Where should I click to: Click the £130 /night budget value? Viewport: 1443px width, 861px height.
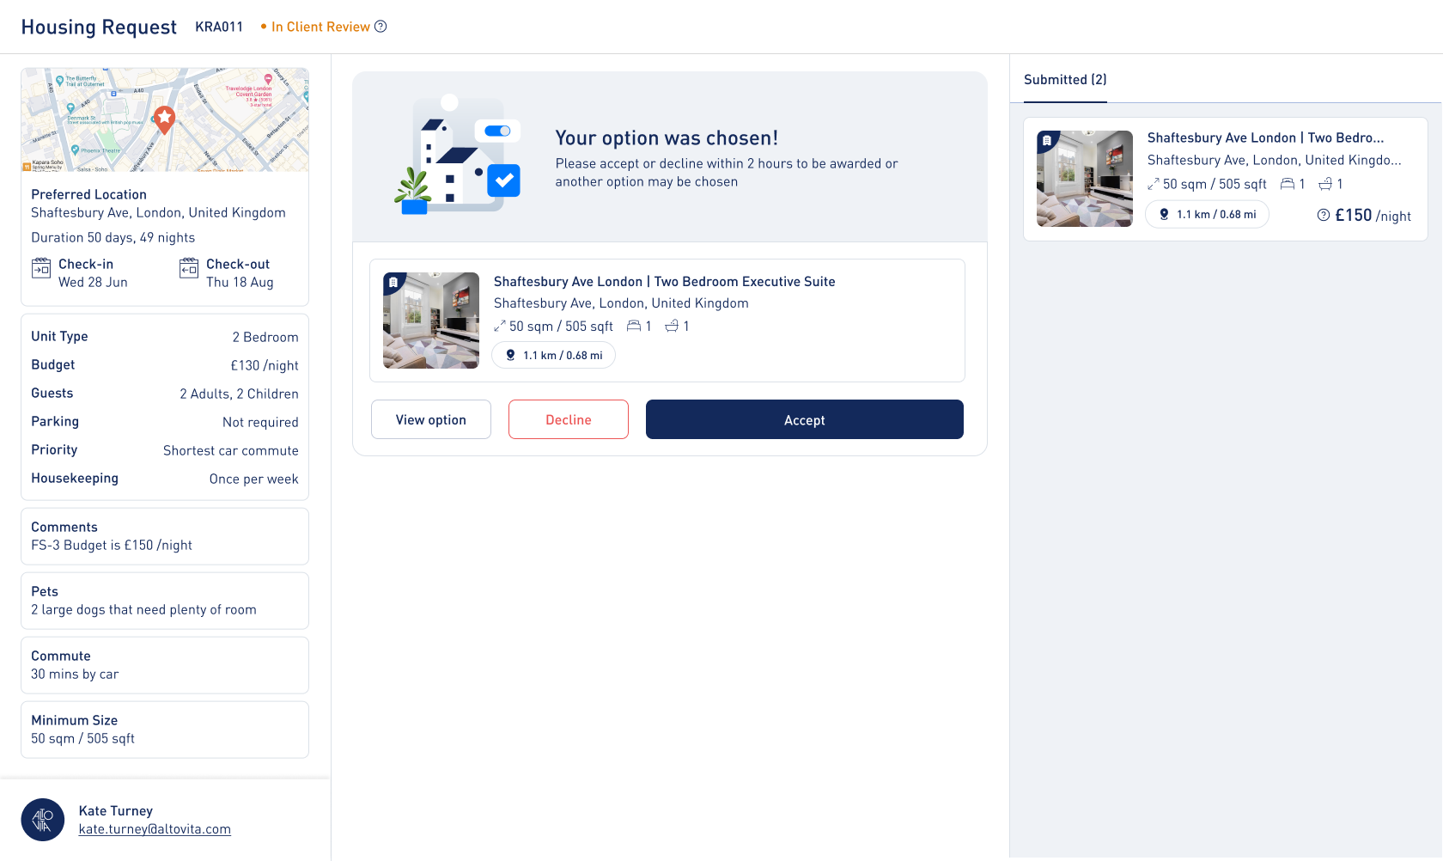265,366
